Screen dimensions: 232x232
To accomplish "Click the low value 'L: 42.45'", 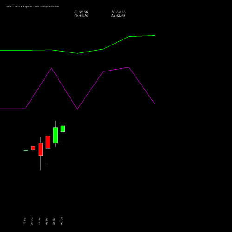I will pyautogui.click(x=118, y=16).
